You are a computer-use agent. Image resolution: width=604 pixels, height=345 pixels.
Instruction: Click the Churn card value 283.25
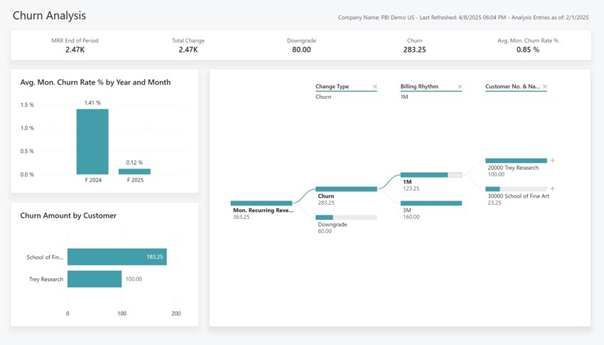(414, 50)
